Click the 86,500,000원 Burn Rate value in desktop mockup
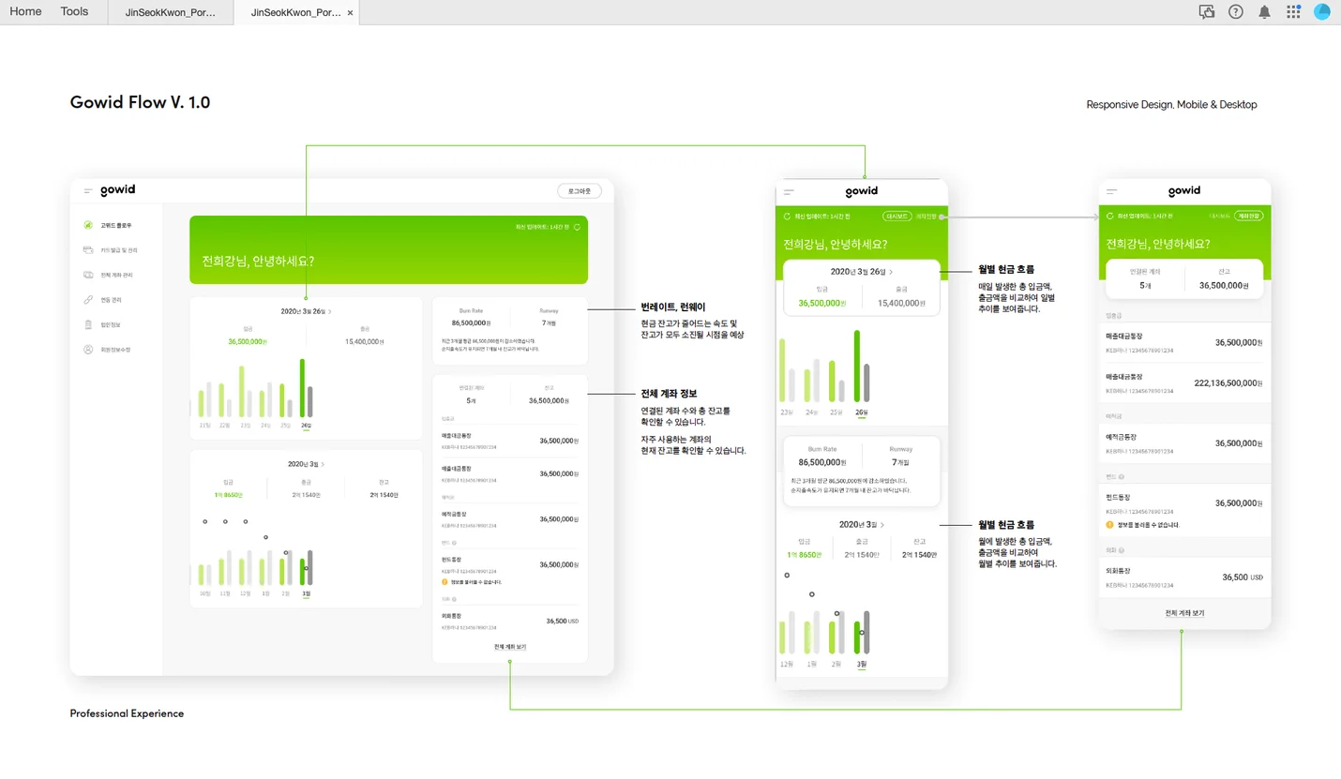 point(471,322)
